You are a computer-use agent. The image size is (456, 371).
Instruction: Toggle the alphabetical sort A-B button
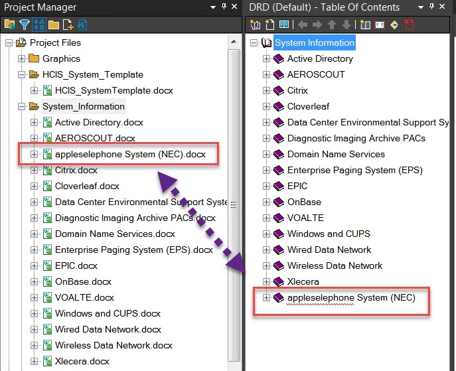point(39,25)
